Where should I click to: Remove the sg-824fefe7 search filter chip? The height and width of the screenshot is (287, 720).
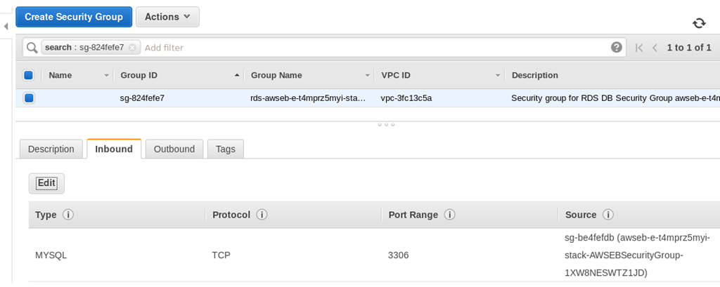(x=132, y=48)
